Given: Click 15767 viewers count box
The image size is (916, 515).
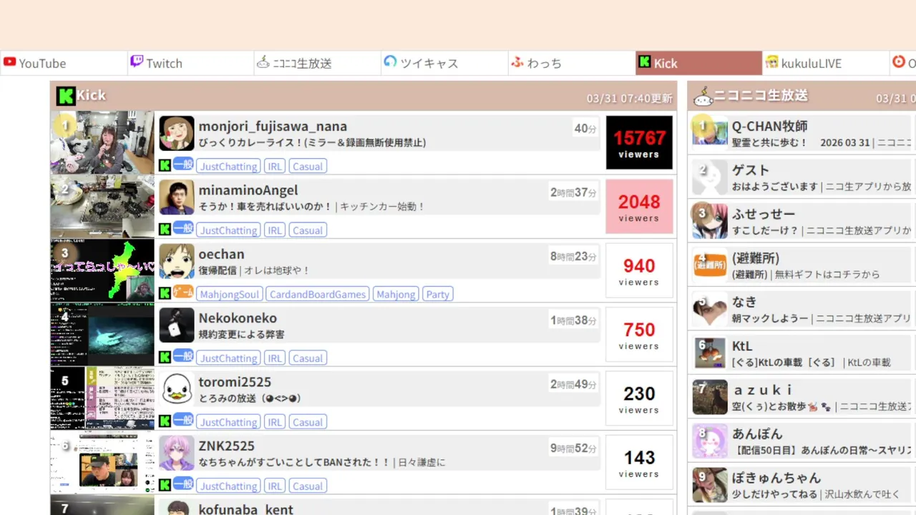Looking at the screenshot, I should [639, 143].
